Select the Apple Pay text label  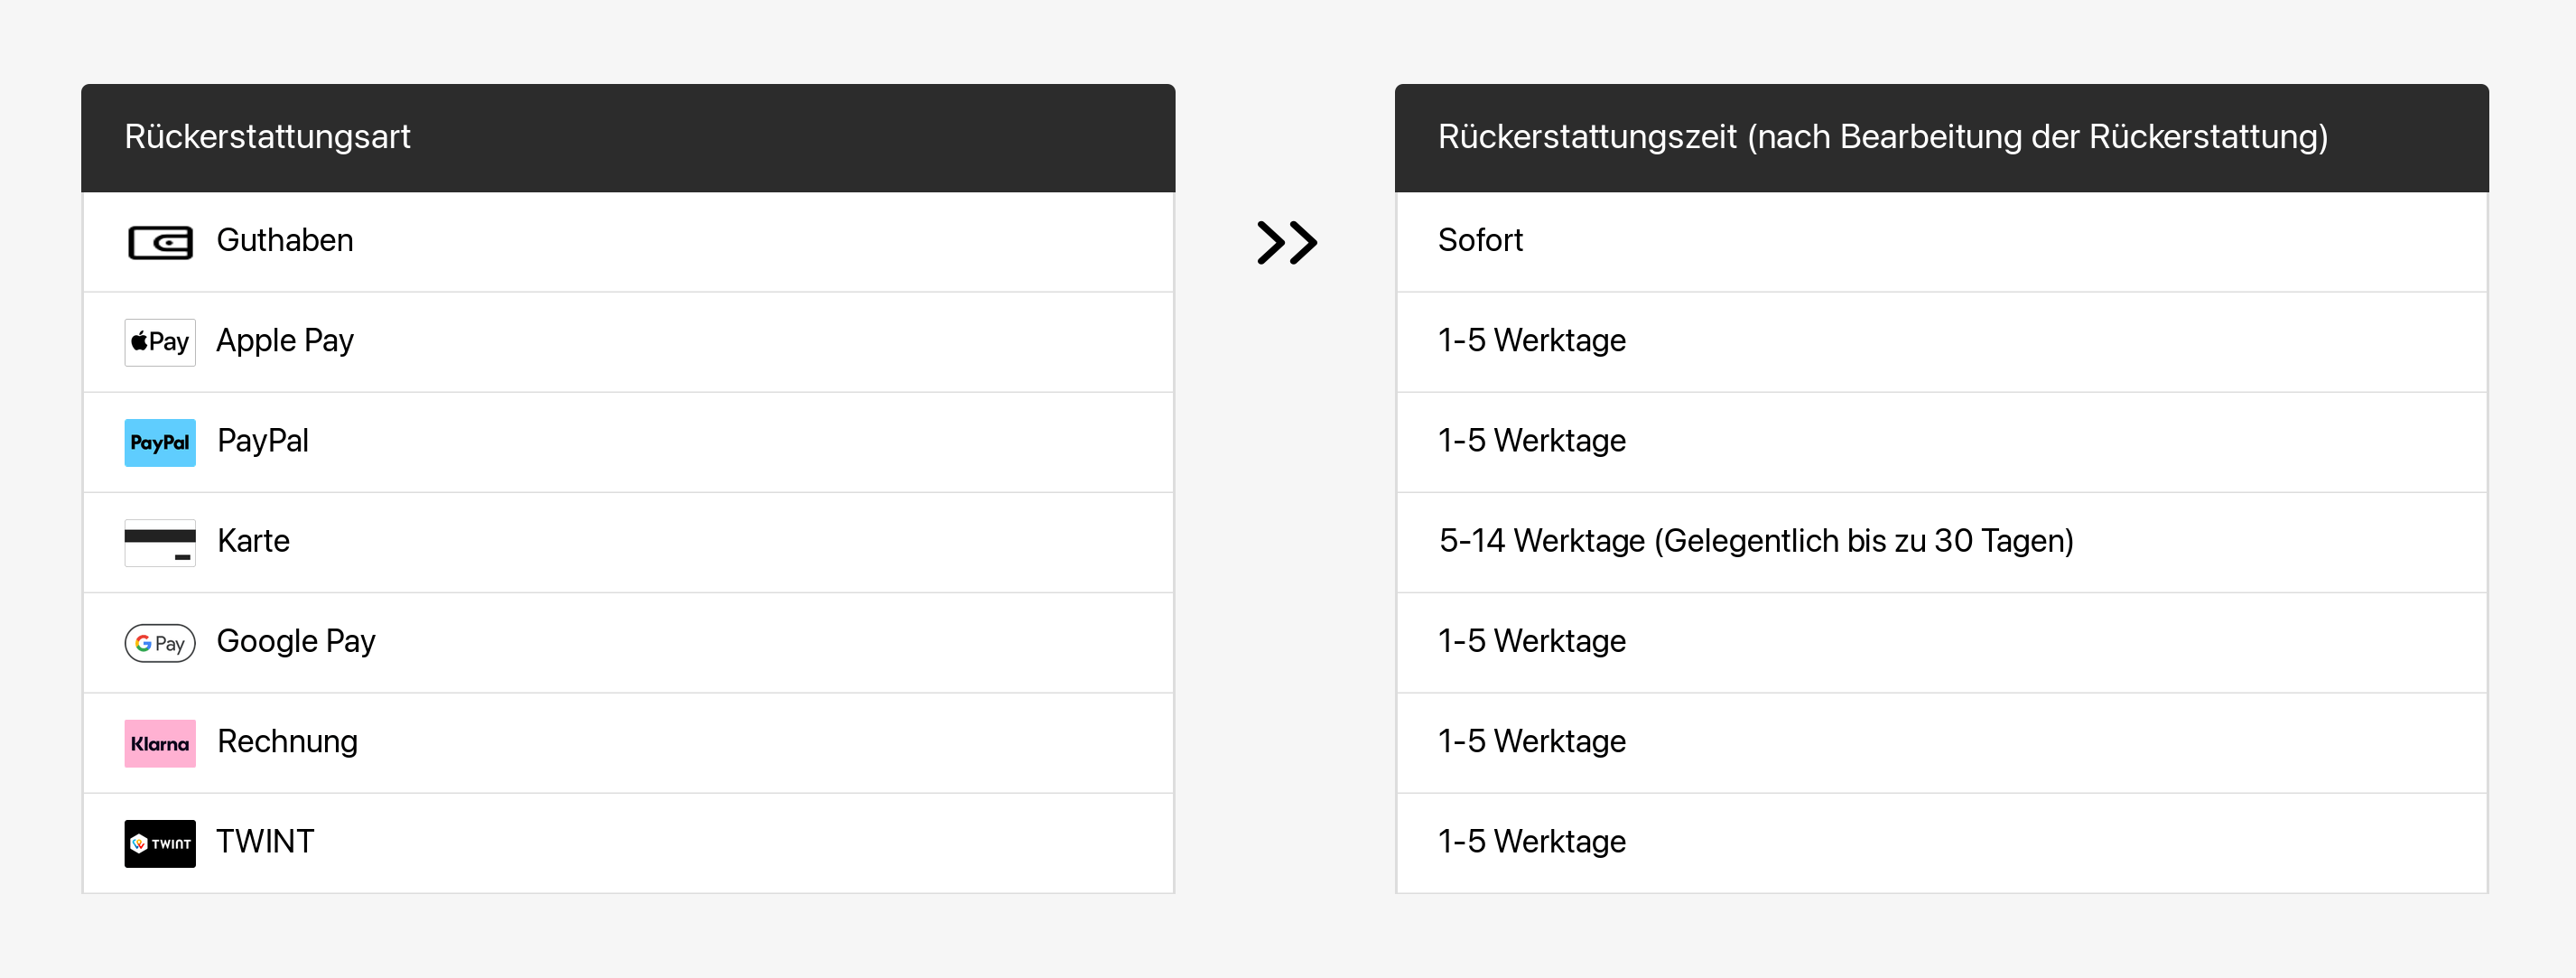pyautogui.click(x=285, y=341)
